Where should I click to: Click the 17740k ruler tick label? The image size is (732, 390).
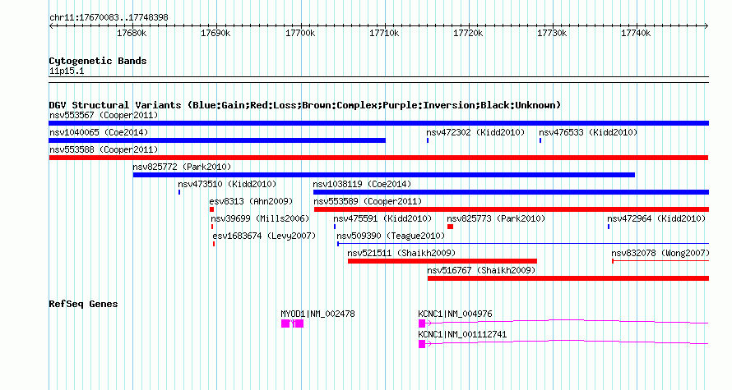[636, 34]
